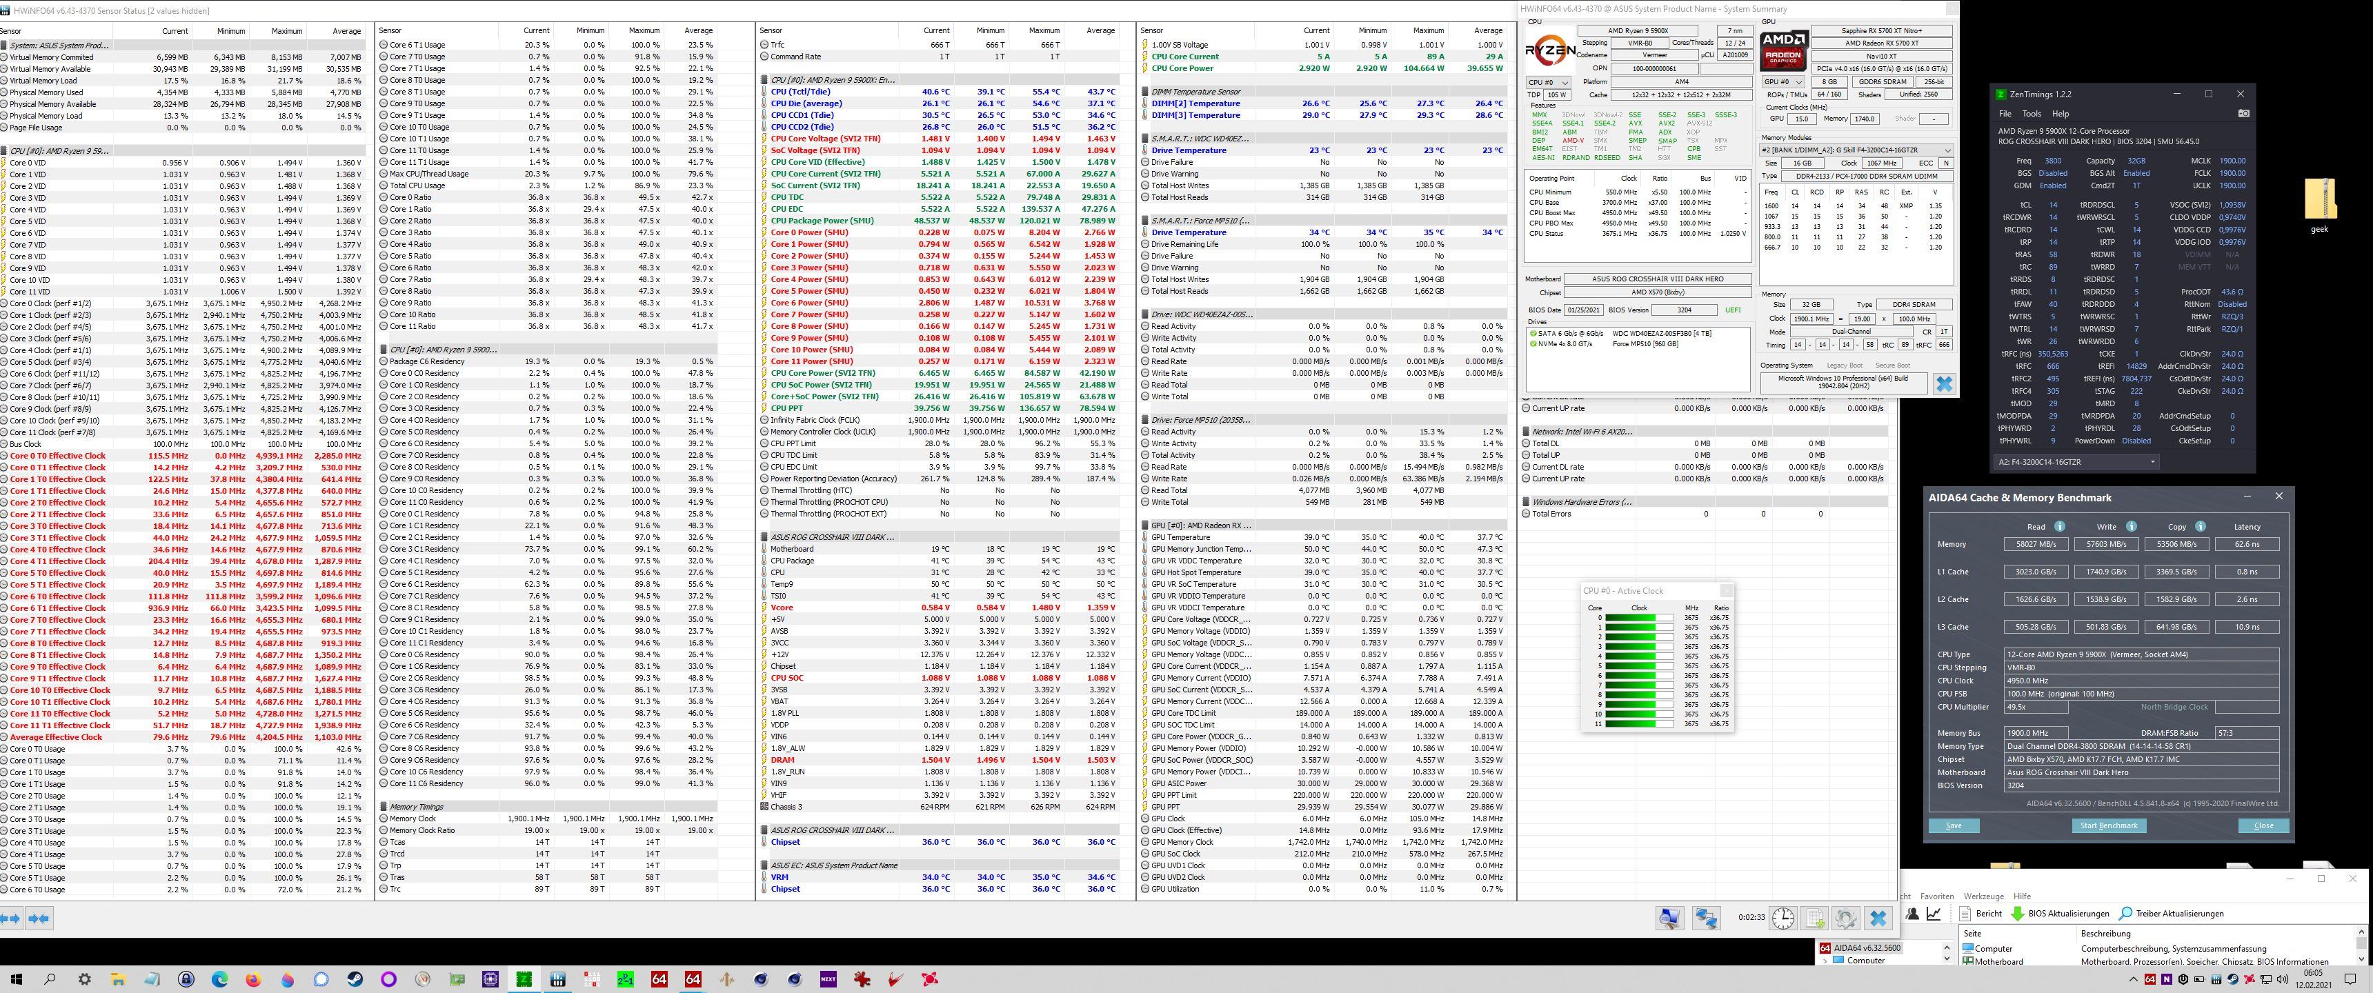Screen dimensions: 2373x993
Task: Select the GPU Hot Spot Temperature row
Action: click(x=1324, y=572)
